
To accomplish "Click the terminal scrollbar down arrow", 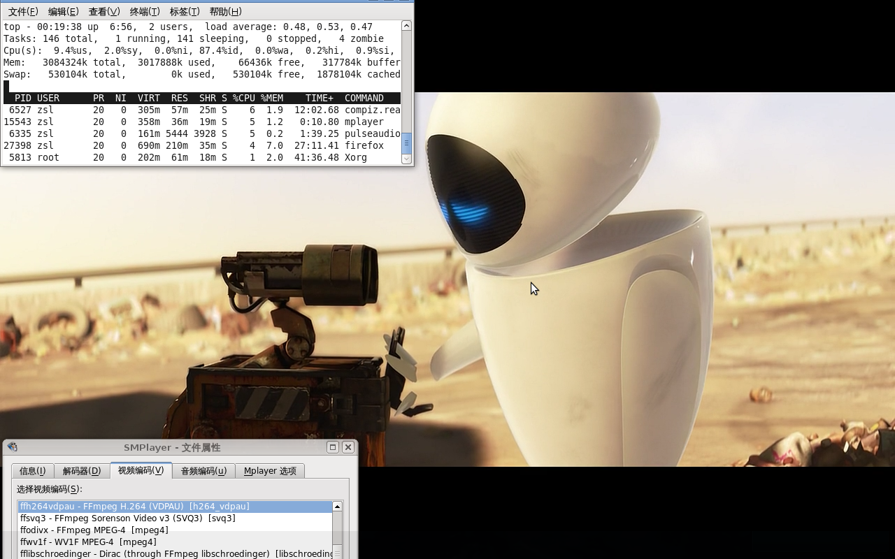I will [406, 159].
